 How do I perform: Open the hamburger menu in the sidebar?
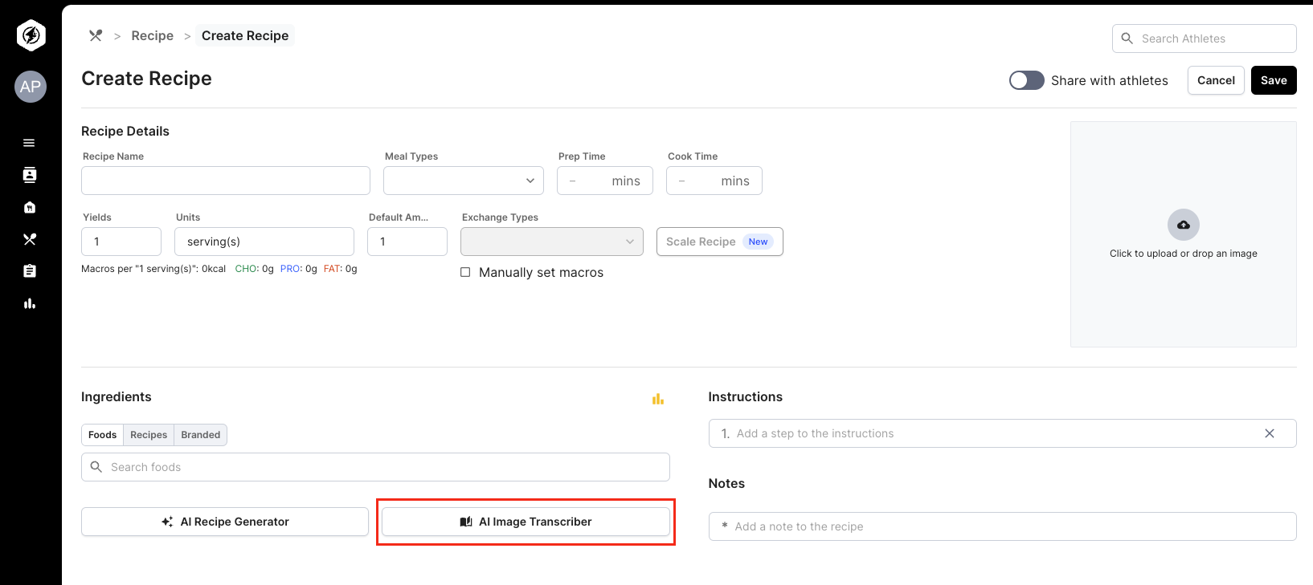tap(29, 143)
